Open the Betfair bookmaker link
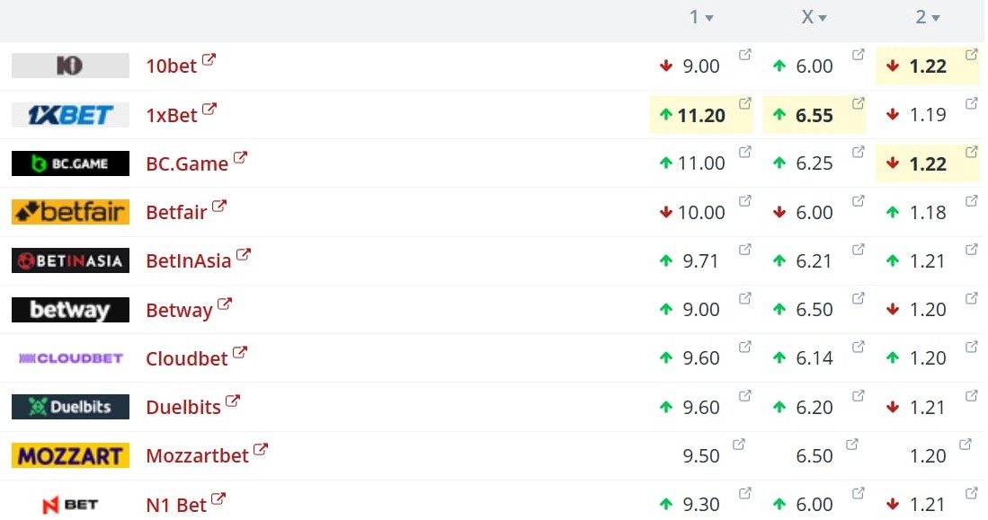Screen dimensions: 988x520 [x=176, y=212]
